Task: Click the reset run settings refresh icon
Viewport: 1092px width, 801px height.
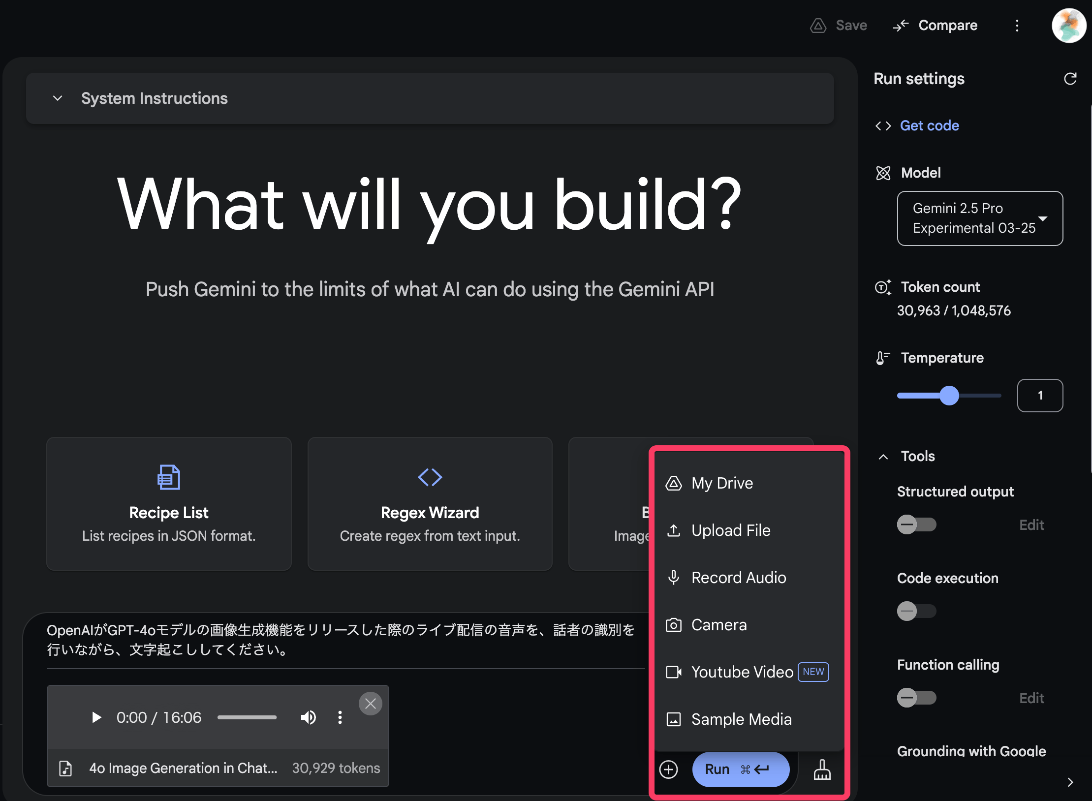Action: point(1070,79)
